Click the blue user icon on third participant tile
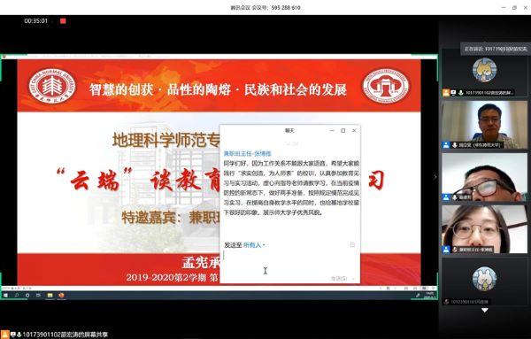531x339 pixels. [x=446, y=197]
